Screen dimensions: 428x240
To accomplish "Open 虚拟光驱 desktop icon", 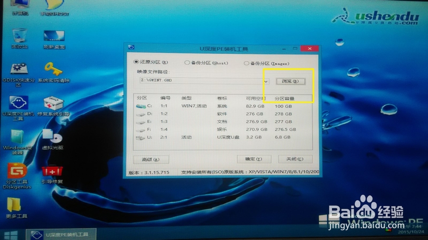I will (53, 140).
